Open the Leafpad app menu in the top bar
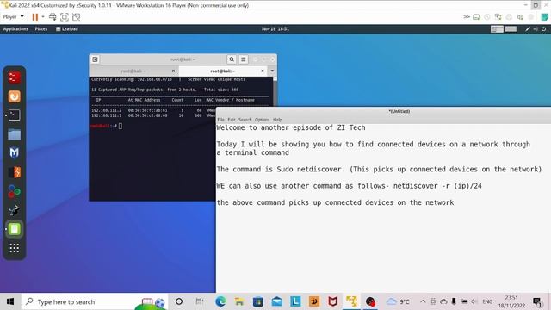The width and height of the screenshot is (551, 310). (x=67, y=29)
